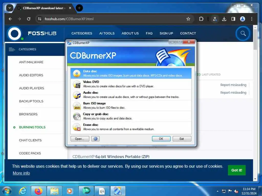Select the Burn ISO image icon

point(77,106)
